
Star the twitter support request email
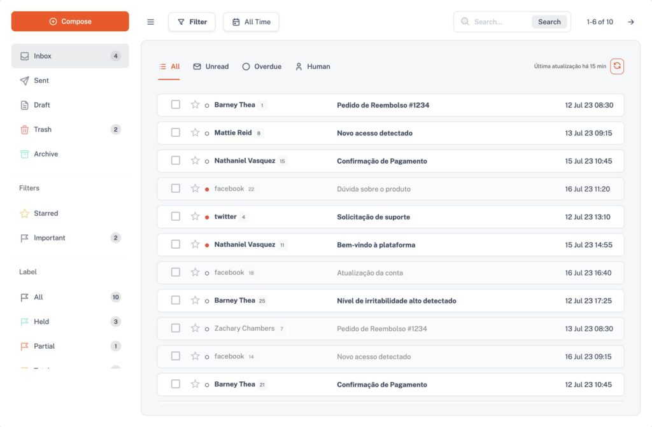[195, 216]
